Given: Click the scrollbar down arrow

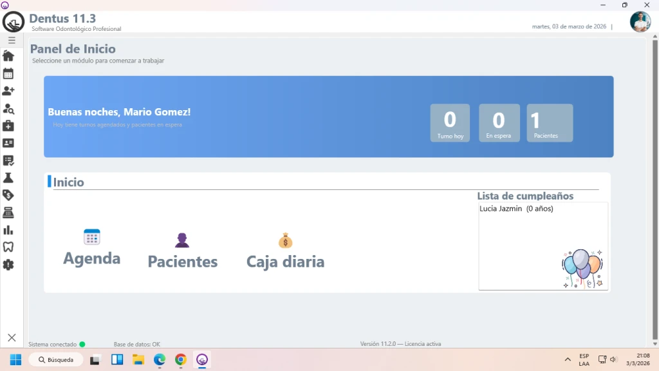Looking at the screenshot, I should point(654,344).
